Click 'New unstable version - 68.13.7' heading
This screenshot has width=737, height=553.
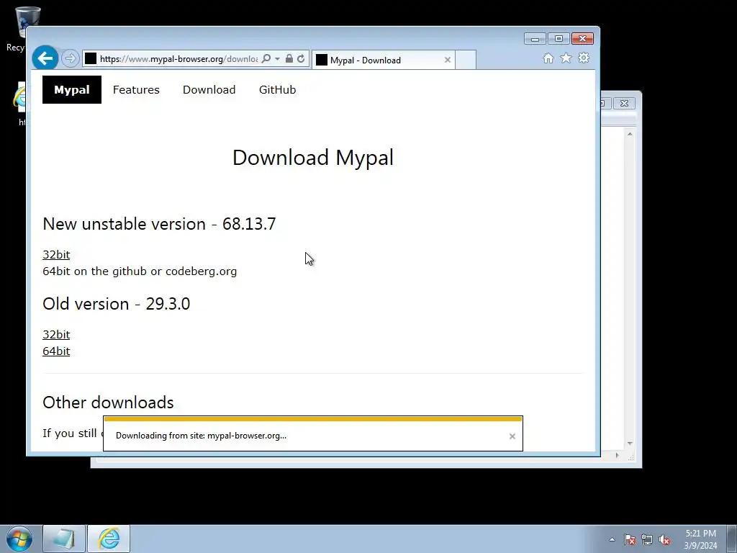[x=159, y=224]
